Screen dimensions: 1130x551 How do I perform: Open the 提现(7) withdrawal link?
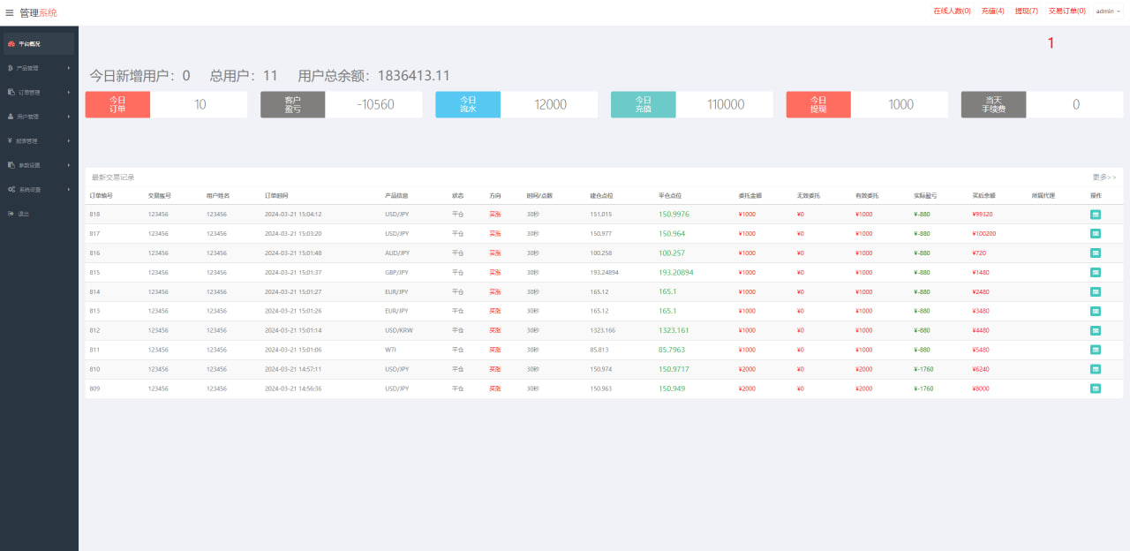click(x=1027, y=11)
